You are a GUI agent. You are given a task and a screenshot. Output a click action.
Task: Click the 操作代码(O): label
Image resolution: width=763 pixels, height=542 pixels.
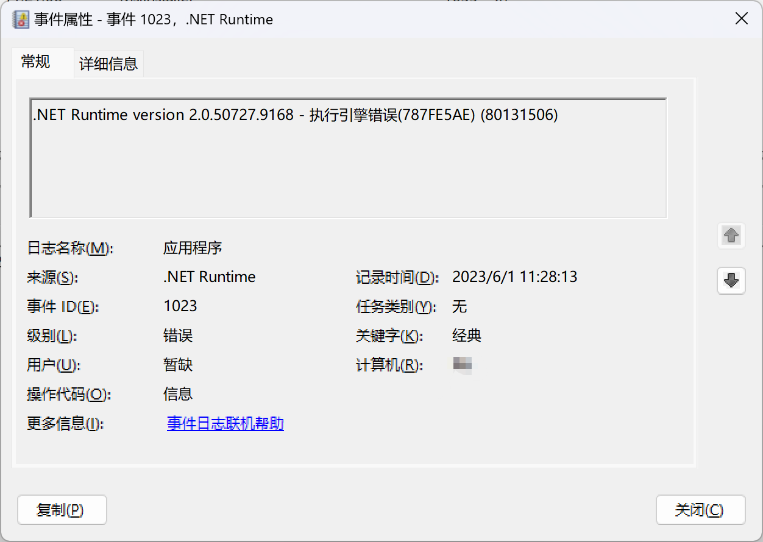pos(69,395)
